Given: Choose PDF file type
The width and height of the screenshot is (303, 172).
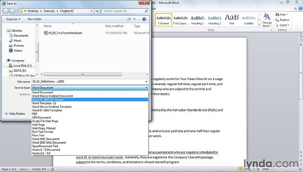Looking at the screenshot, I should (90, 114).
